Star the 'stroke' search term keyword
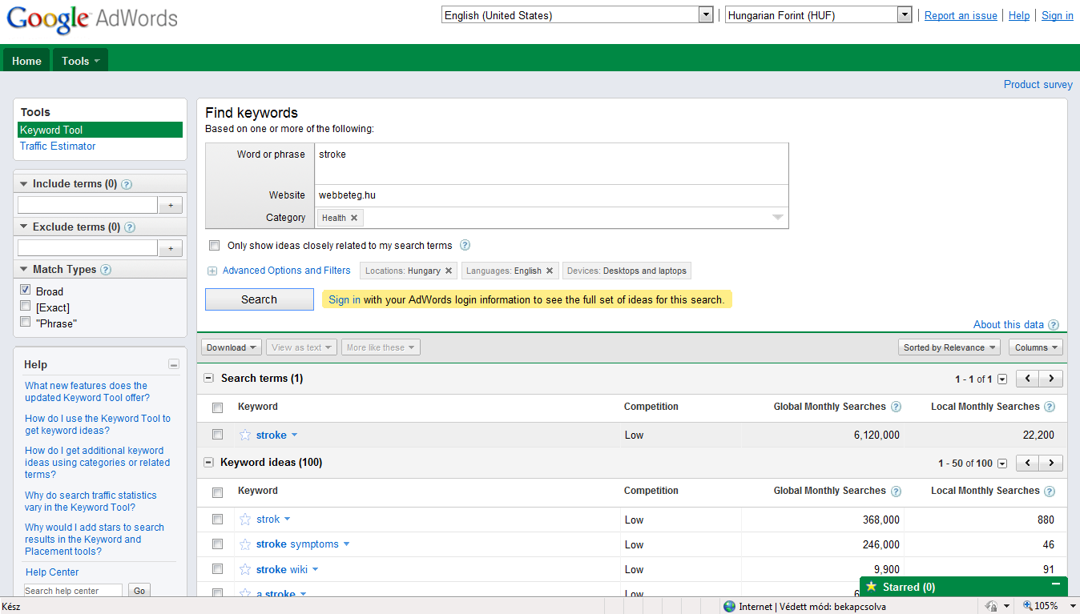The image size is (1080, 614). coord(245,435)
